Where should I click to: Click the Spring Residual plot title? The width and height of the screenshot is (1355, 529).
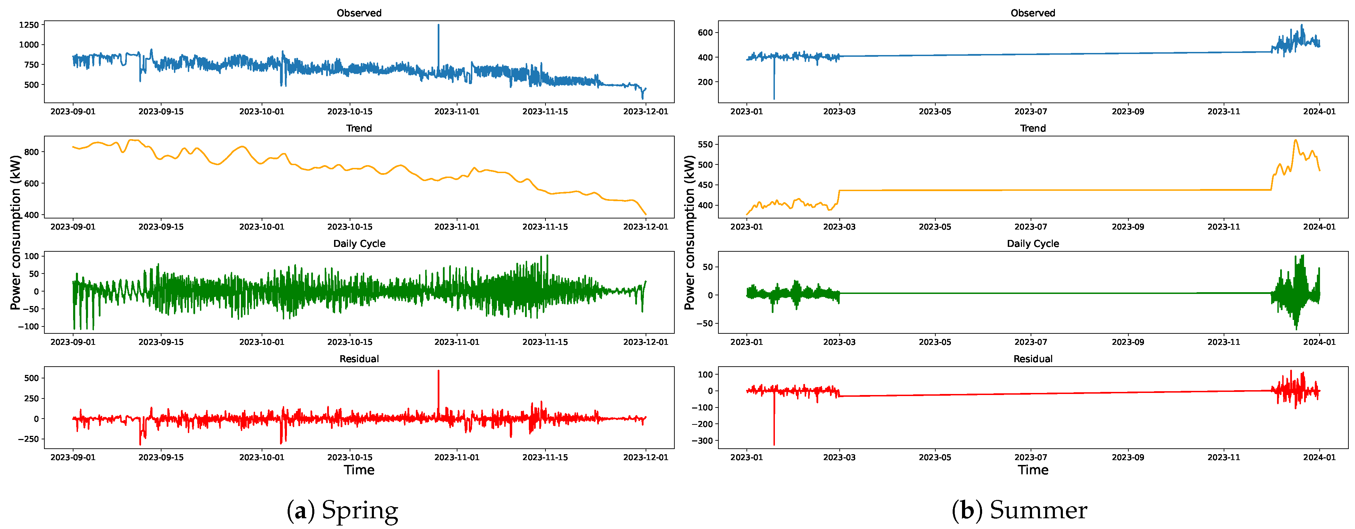359,359
